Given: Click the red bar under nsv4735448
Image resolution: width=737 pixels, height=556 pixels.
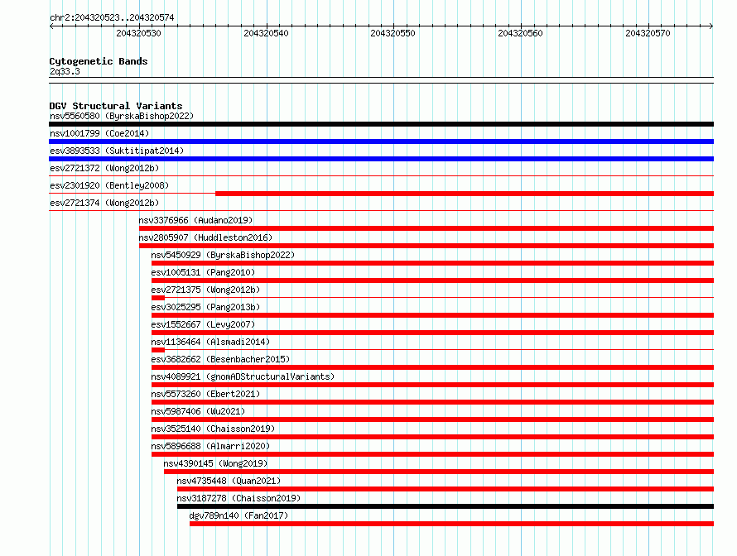Looking at the screenshot, I should click(446, 489).
